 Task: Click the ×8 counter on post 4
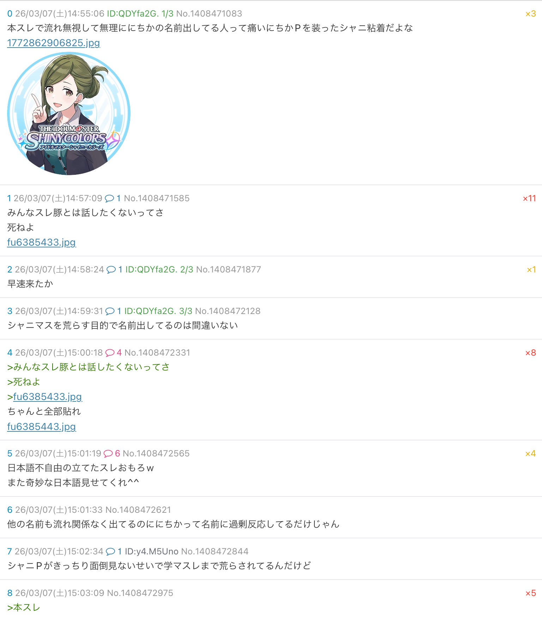[531, 353]
